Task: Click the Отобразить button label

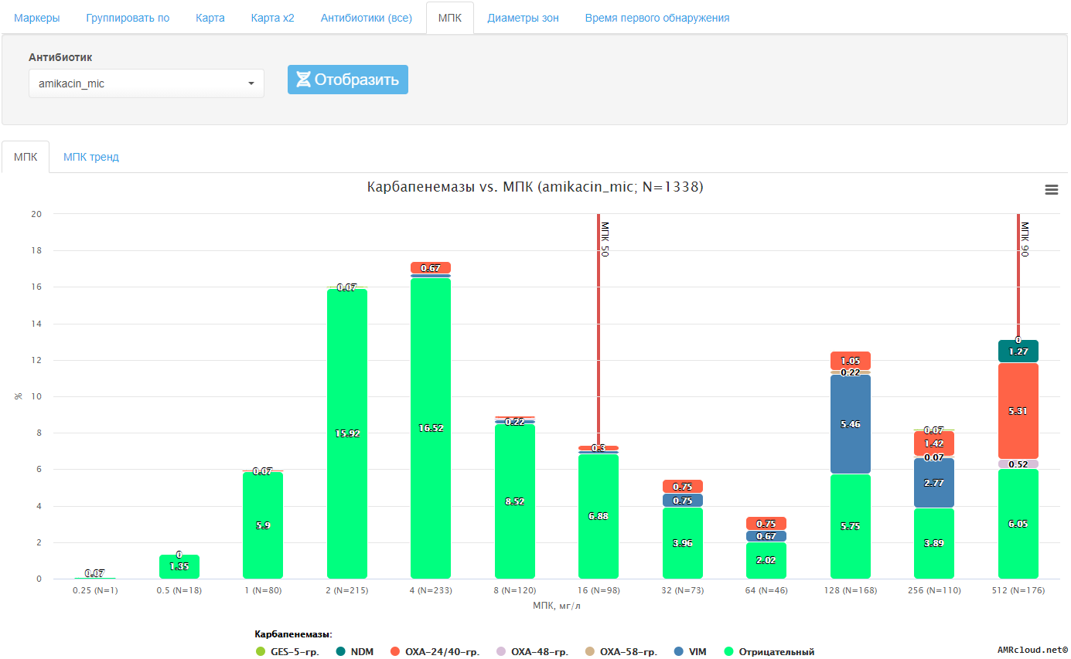Action: pyautogui.click(x=356, y=80)
